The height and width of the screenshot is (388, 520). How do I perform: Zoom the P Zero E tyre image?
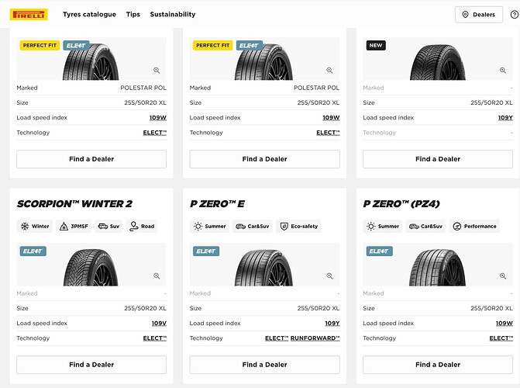[x=330, y=275]
